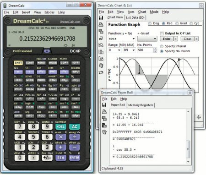Enable the Output to X-Y List checkbox
Screen dimensions: 206x175
(162, 33)
